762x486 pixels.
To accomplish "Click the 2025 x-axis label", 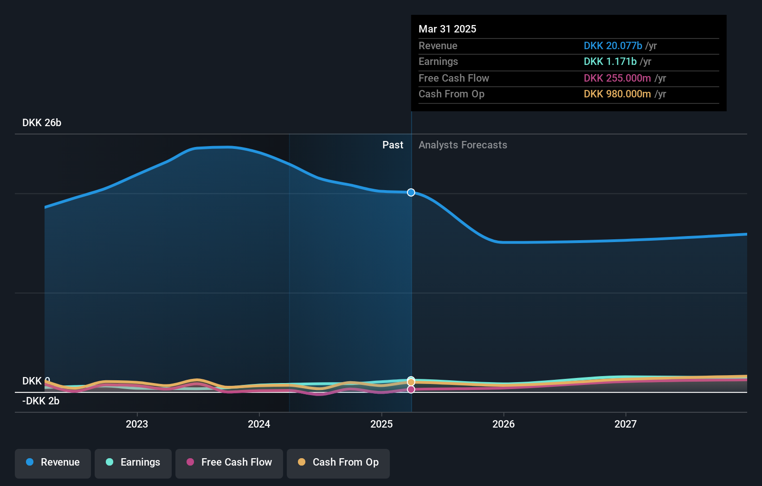I will point(381,424).
